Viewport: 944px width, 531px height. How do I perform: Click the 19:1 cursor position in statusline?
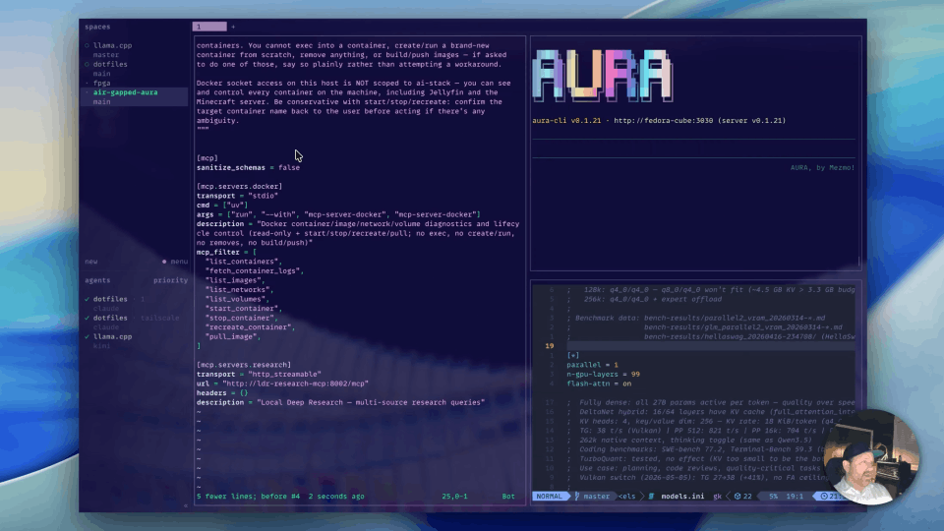click(x=795, y=496)
